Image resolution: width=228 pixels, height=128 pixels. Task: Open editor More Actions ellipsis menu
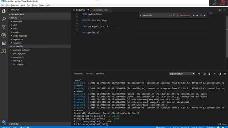click(225, 10)
